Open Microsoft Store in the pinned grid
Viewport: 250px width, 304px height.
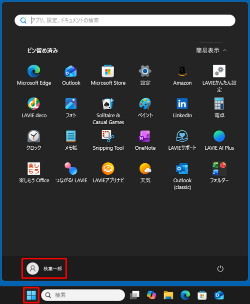pos(108,75)
